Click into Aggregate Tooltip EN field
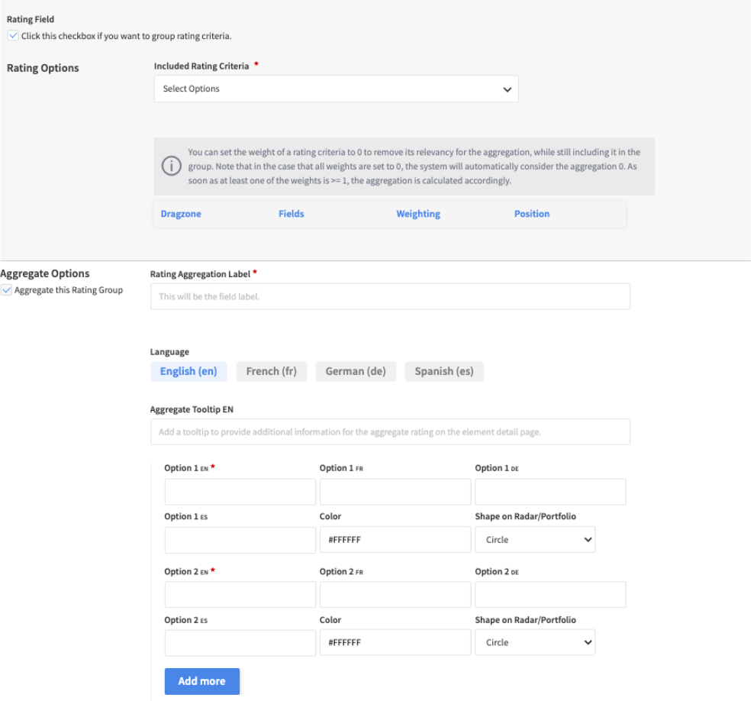Viewport: 754px width, 701px height. 390,431
